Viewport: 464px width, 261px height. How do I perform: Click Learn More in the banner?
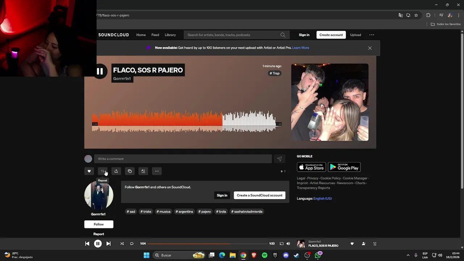pyautogui.click(x=301, y=48)
